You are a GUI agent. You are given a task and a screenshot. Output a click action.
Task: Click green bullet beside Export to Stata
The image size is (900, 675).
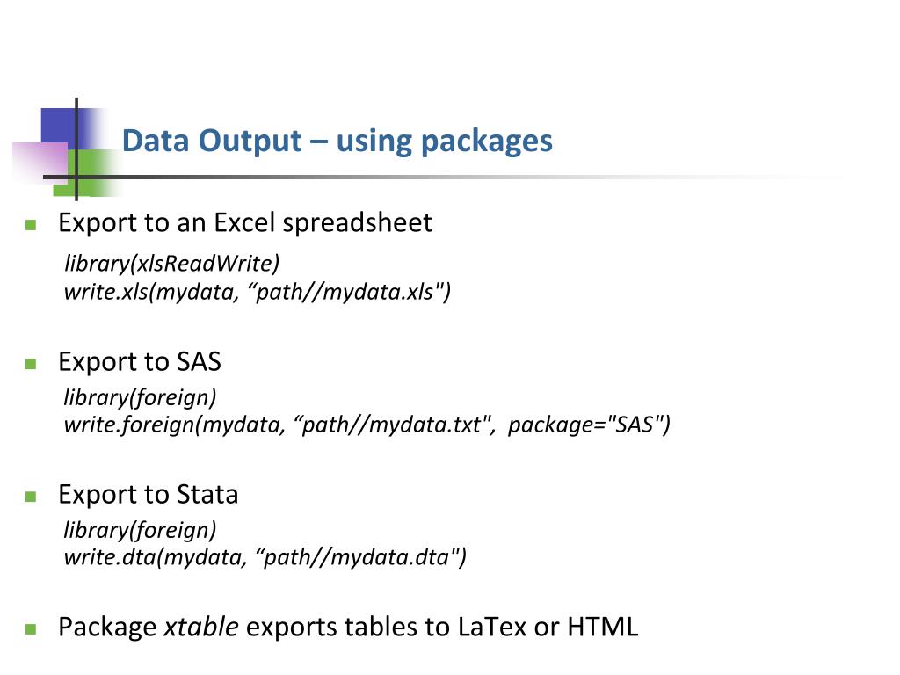point(31,496)
